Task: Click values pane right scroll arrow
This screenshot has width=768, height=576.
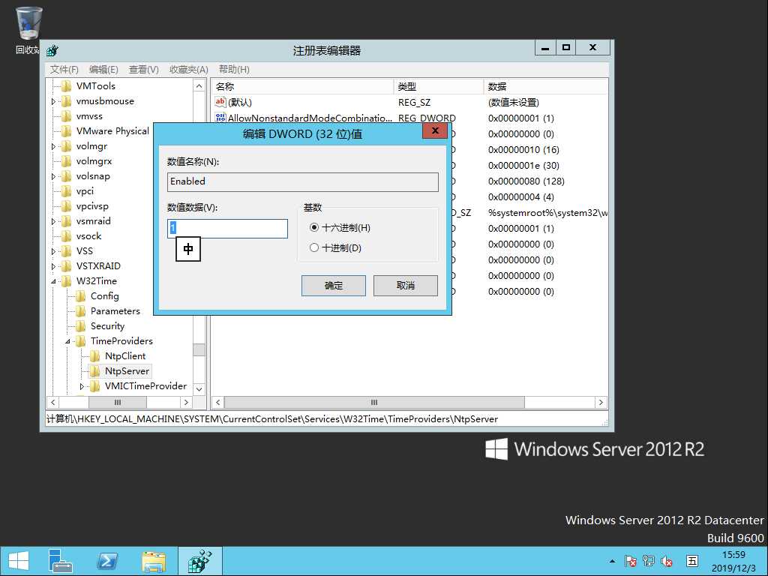Action: [x=601, y=402]
